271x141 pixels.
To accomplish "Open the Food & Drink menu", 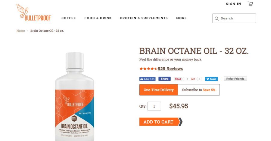I will click(98, 18).
